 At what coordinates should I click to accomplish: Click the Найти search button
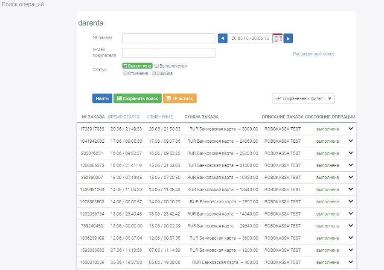(102, 98)
